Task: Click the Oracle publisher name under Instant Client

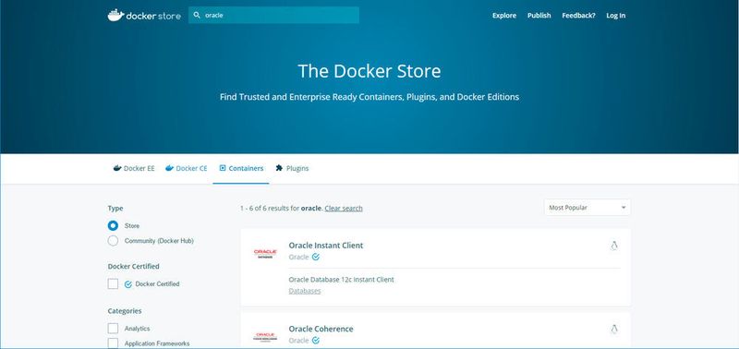Action: (x=298, y=258)
